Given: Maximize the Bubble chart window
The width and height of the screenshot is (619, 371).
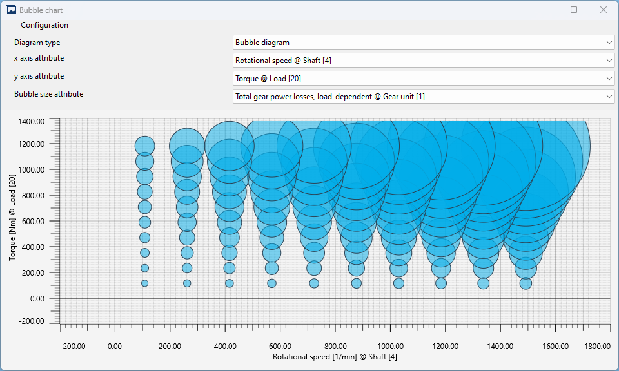Looking at the screenshot, I should point(574,10).
